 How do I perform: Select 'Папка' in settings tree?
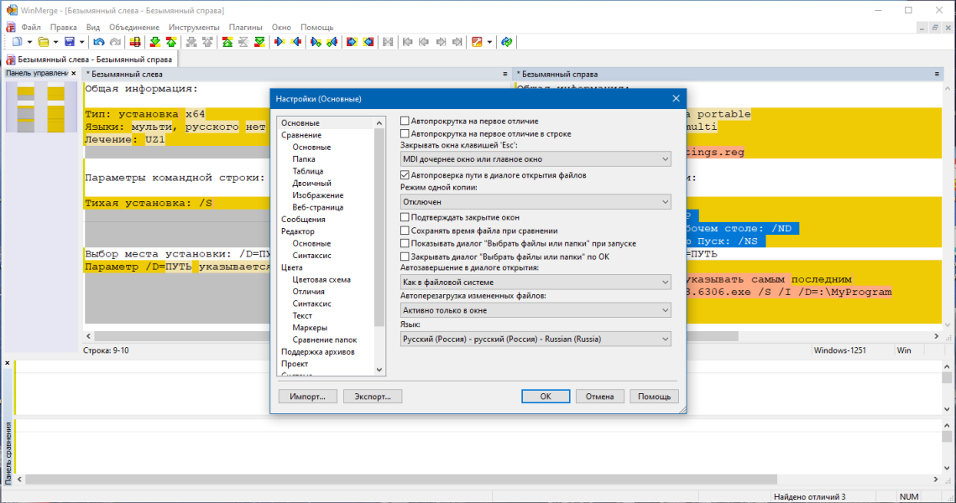[x=304, y=159]
